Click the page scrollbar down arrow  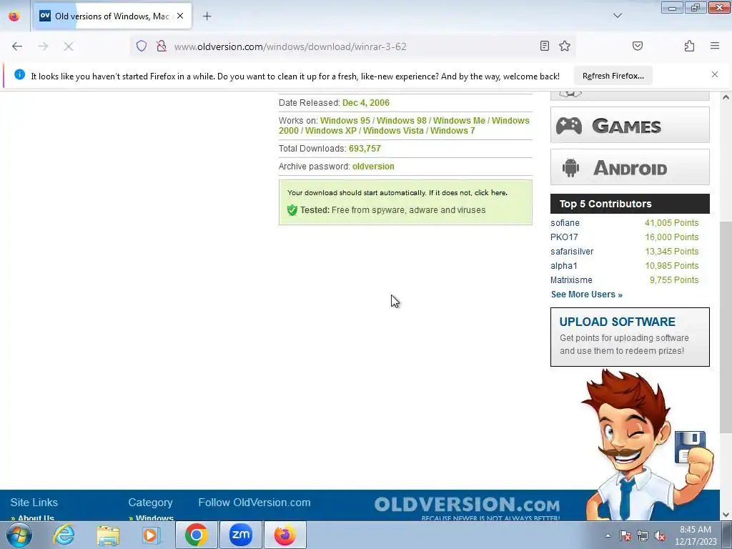[726, 515]
